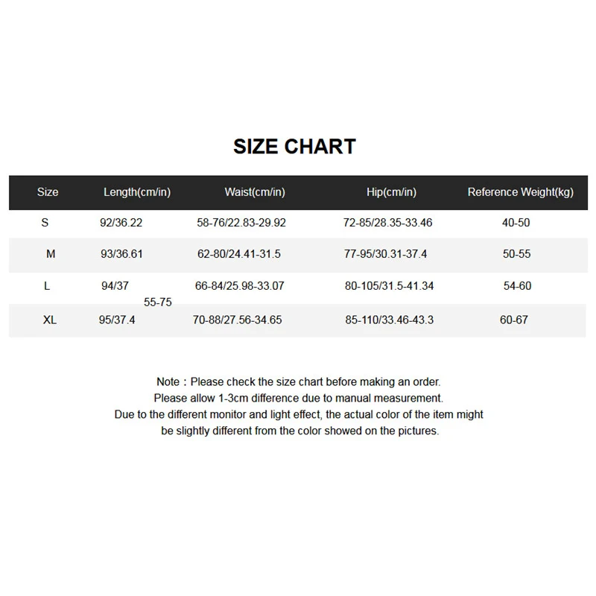Click the SIZE CHART title
The height and width of the screenshot is (596, 596).
coord(294,146)
